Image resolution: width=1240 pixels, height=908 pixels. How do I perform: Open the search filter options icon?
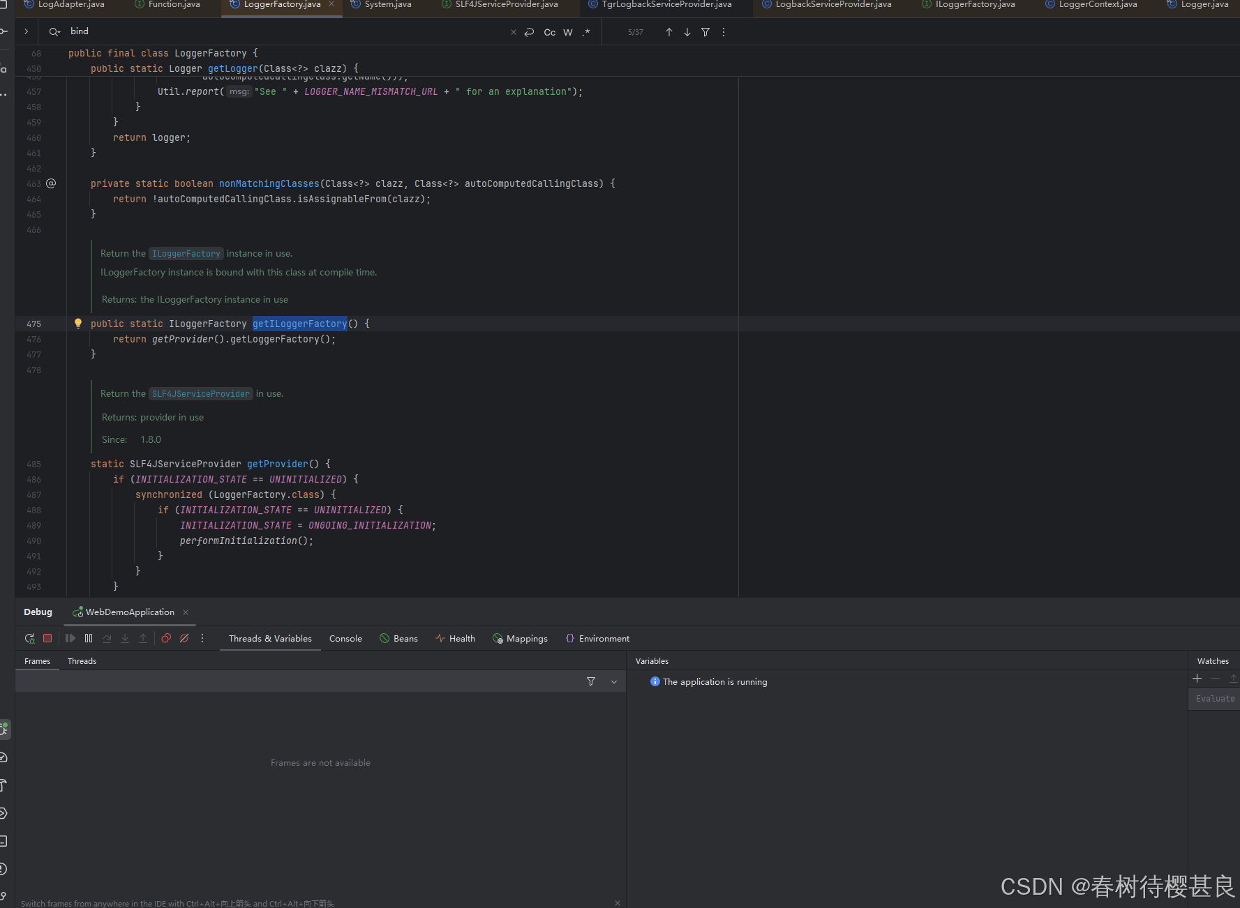(705, 32)
